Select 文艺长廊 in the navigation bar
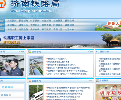121x100 pixels. 69,29
